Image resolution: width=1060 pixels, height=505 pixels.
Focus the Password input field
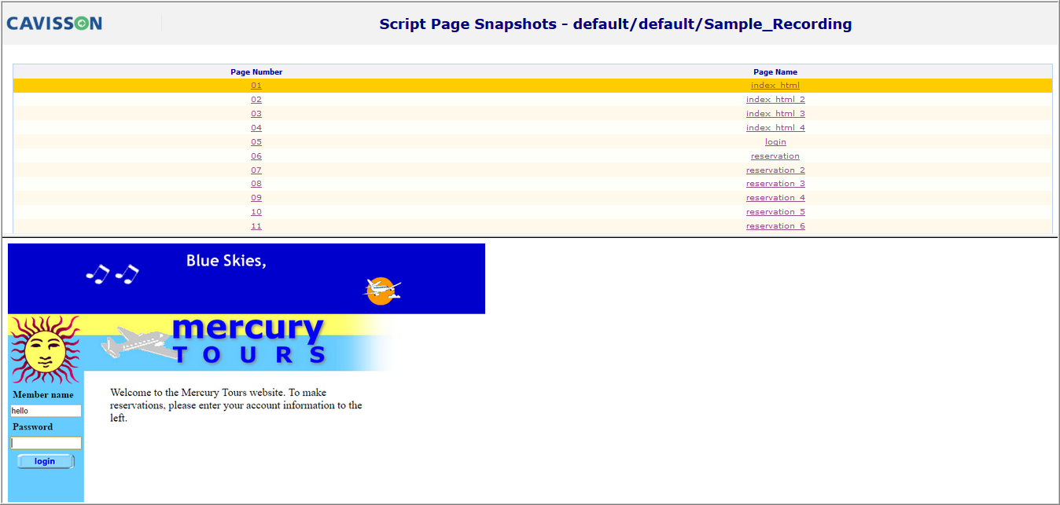[x=46, y=443]
